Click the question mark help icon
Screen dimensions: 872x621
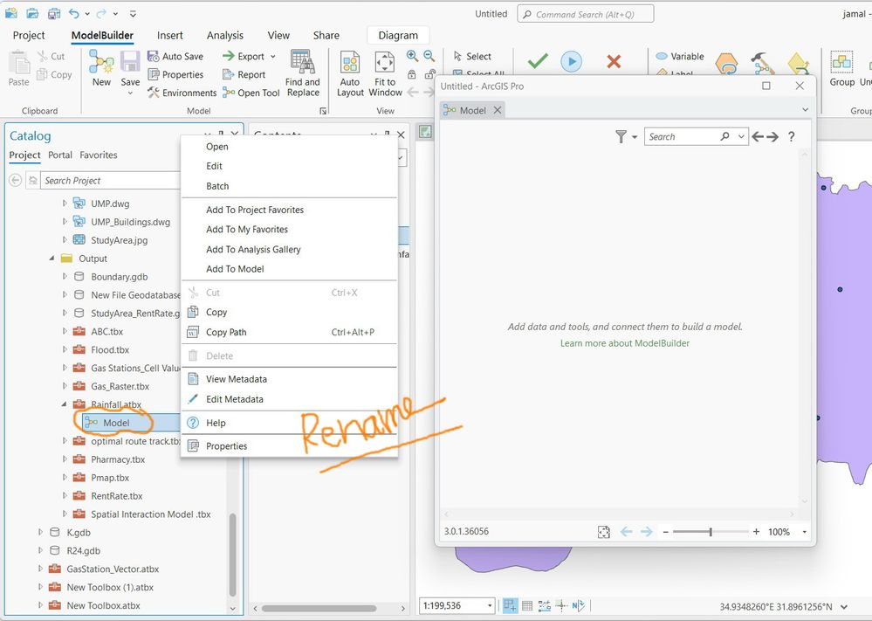tap(792, 136)
